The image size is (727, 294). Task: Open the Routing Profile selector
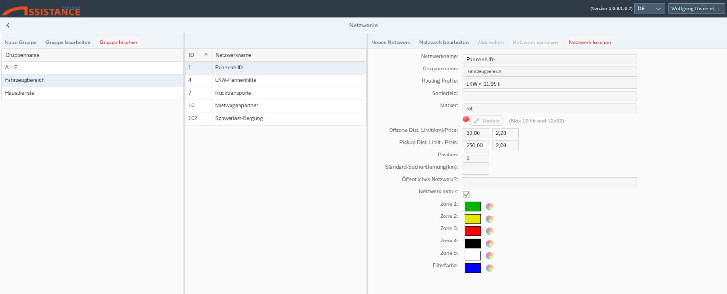tap(550, 84)
